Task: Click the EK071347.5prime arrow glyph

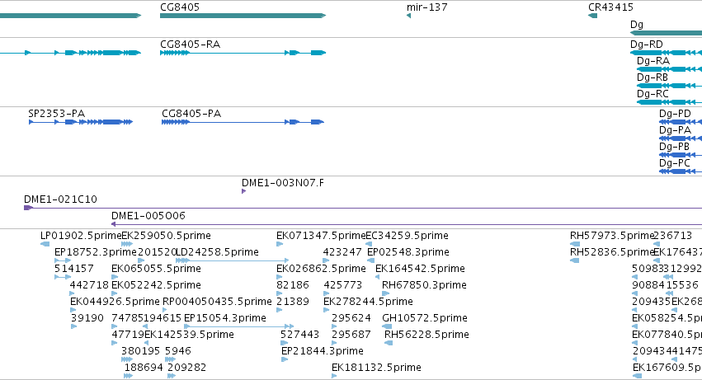Action: point(280,244)
